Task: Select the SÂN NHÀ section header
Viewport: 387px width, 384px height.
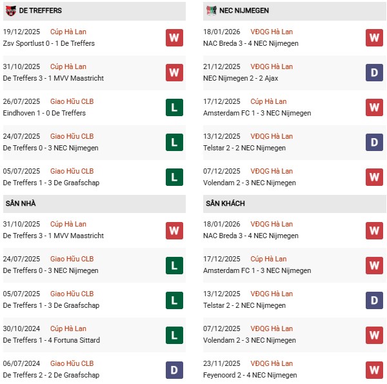Action: (x=22, y=204)
